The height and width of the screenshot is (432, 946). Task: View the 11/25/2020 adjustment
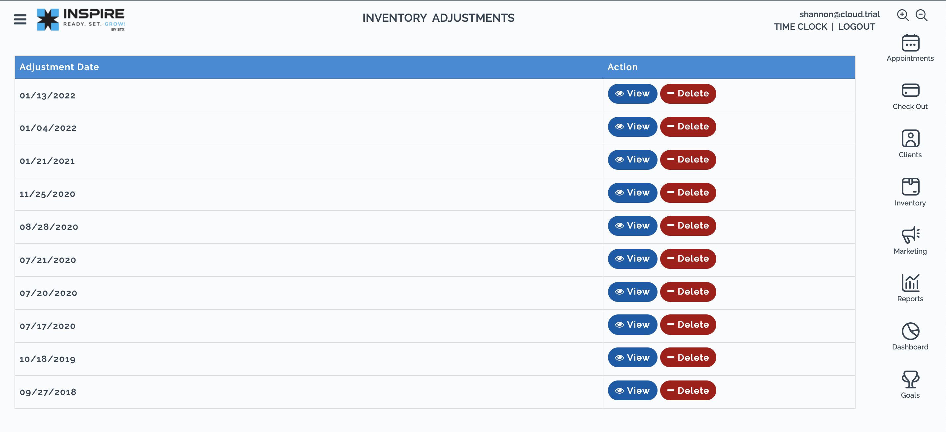[632, 193]
